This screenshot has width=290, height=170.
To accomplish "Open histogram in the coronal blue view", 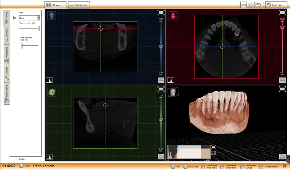I will coord(49,80).
